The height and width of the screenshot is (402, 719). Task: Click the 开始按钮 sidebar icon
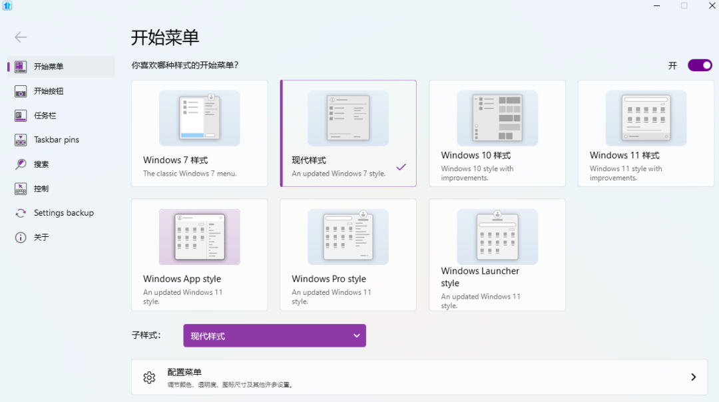click(x=21, y=91)
